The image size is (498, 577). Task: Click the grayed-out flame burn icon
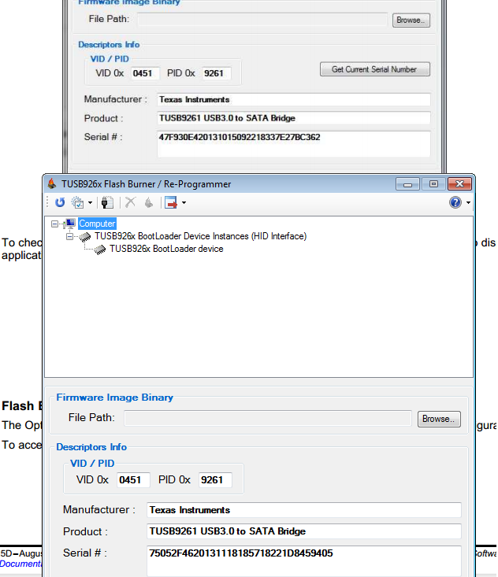[x=149, y=202]
